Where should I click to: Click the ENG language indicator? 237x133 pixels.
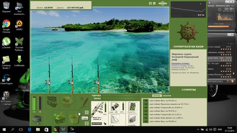click(220, 130)
